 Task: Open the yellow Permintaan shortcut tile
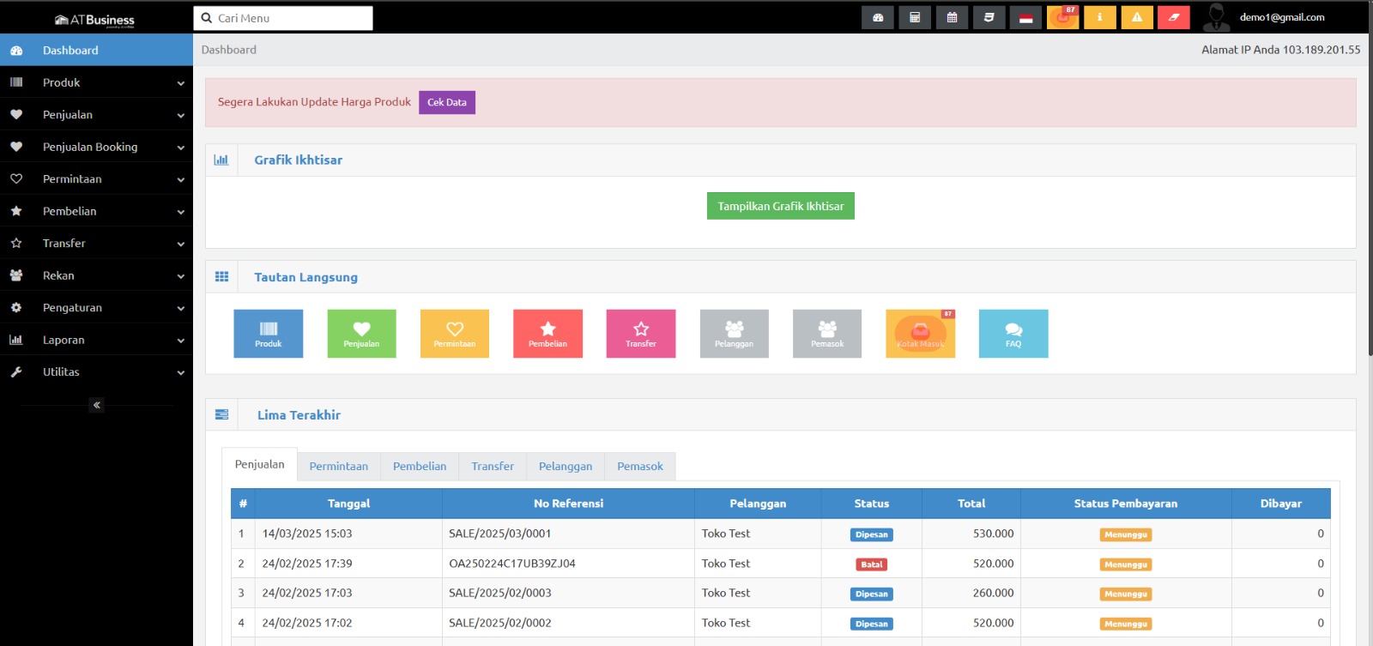click(x=455, y=334)
